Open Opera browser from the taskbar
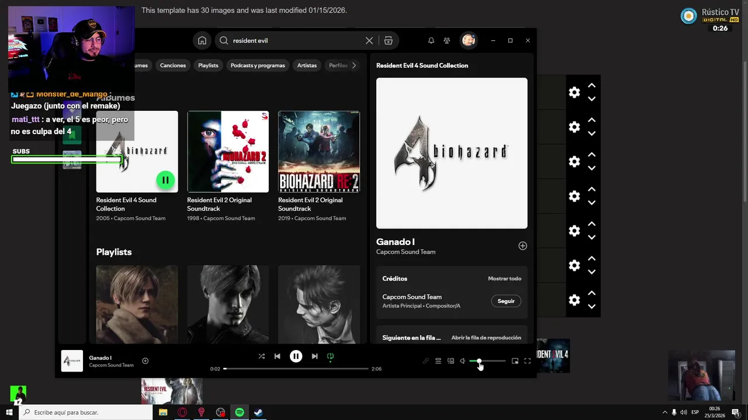 (182, 412)
